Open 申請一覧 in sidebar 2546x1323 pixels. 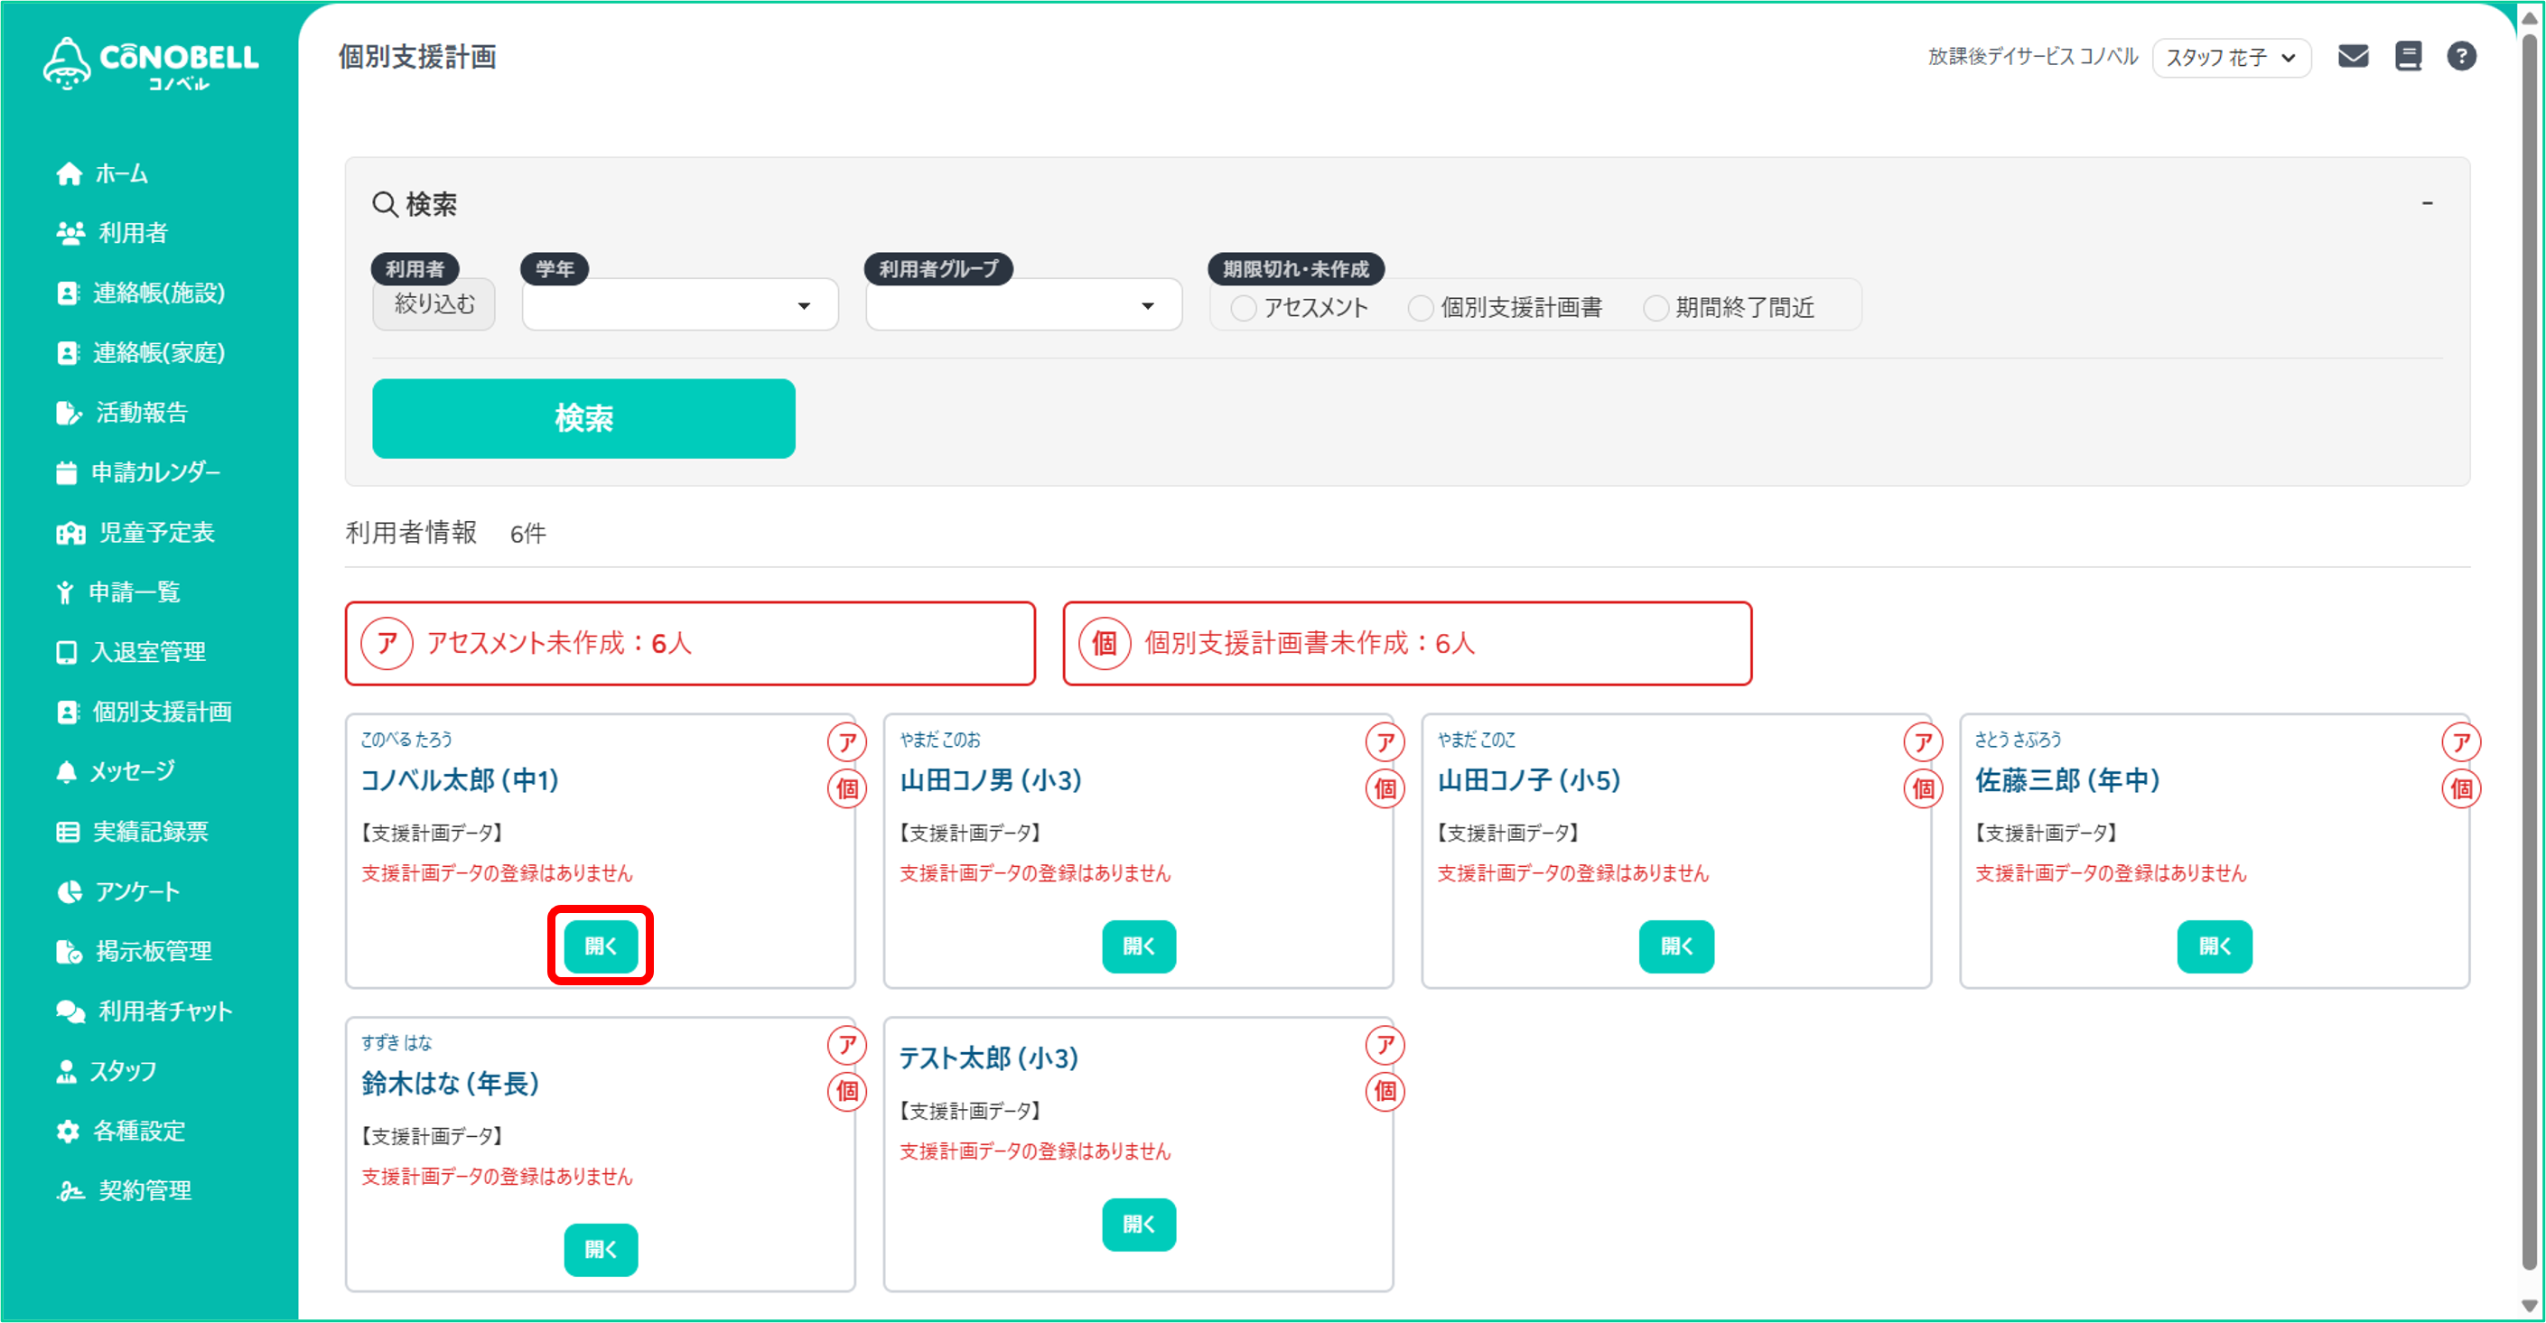coord(117,592)
